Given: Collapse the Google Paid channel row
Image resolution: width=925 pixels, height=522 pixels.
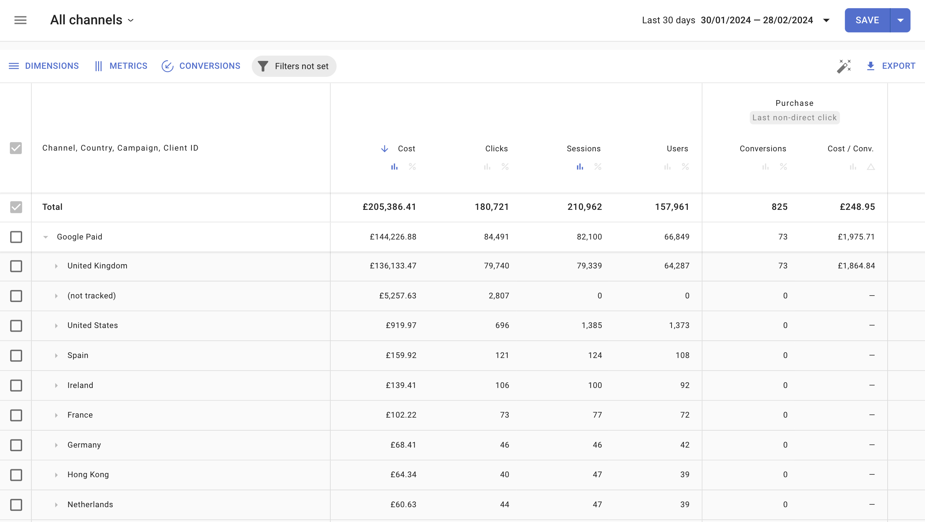Looking at the screenshot, I should point(45,237).
